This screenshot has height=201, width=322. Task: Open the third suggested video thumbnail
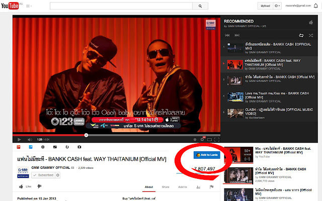pos(238,194)
